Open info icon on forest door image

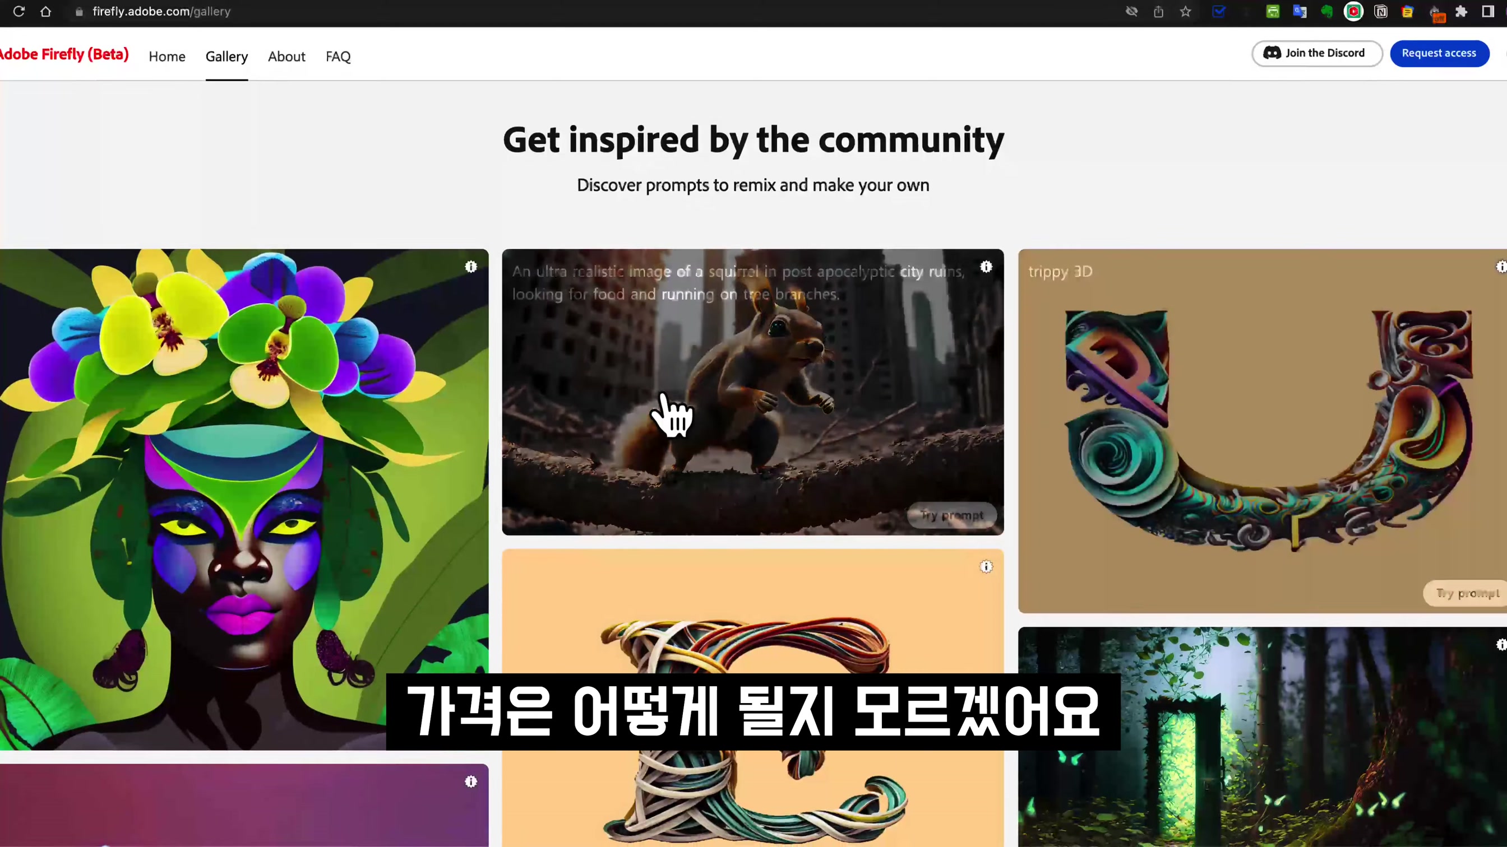[1501, 645]
